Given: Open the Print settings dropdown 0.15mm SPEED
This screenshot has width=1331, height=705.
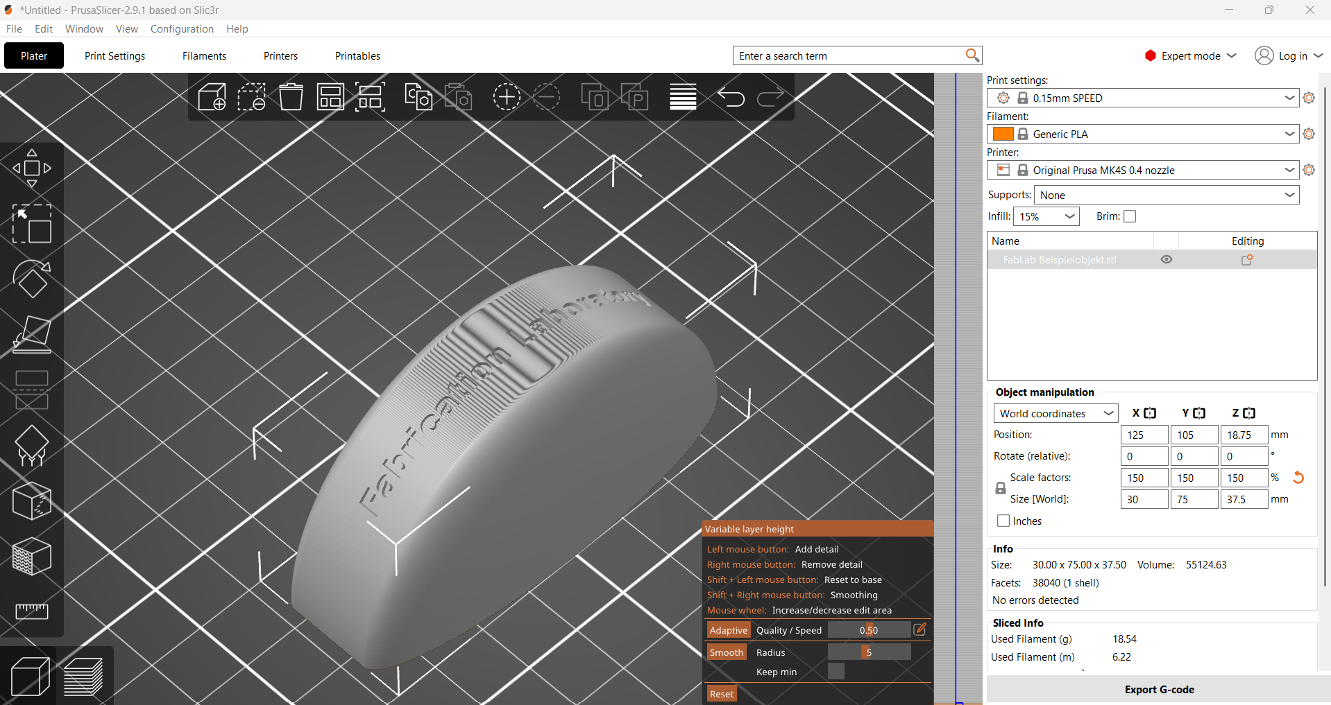Looking at the screenshot, I should point(1143,98).
